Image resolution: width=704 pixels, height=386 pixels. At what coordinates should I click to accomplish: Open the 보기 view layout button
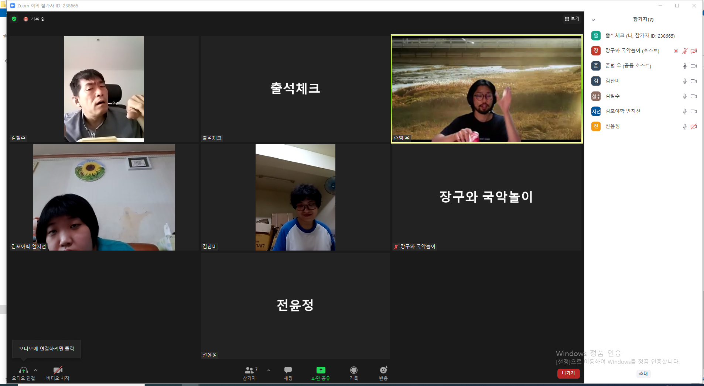[x=572, y=18]
